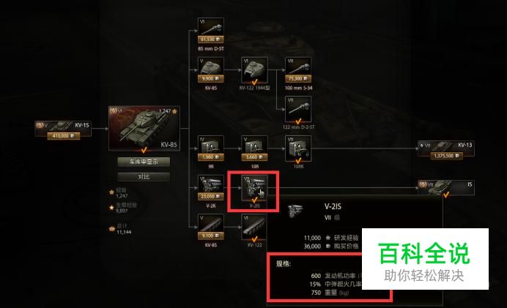Select the KV-122 1944 turret module
507x308 pixels.
point(254,70)
